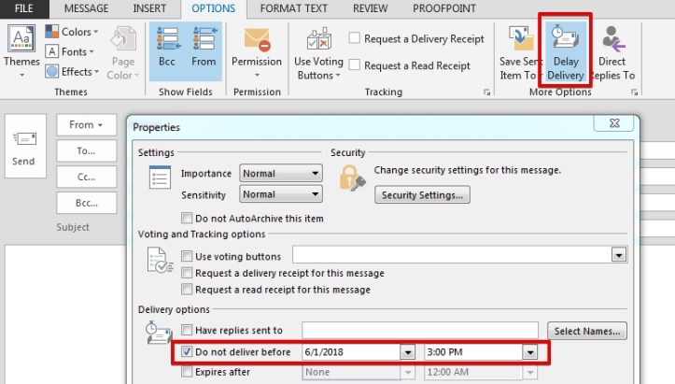The height and width of the screenshot is (384, 675).
Task: Enable Expires after checkbox
Action: pyautogui.click(x=187, y=372)
